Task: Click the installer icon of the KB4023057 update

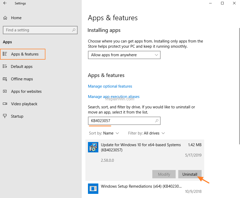Action: (x=93, y=147)
